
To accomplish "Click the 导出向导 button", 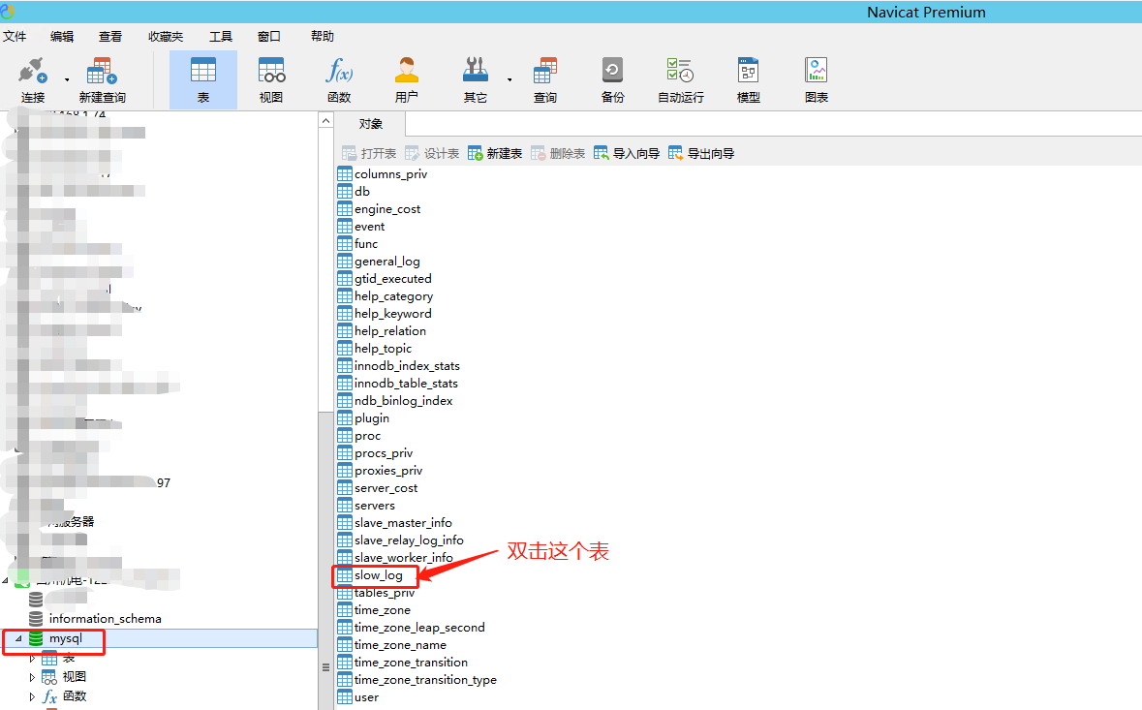I will click(x=701, y=154).
